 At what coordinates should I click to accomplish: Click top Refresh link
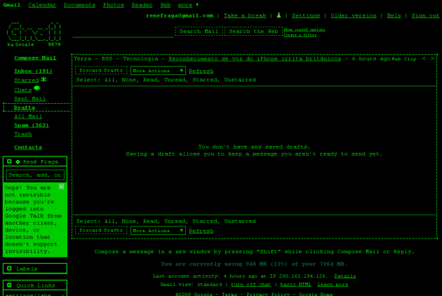coord(201,71)
